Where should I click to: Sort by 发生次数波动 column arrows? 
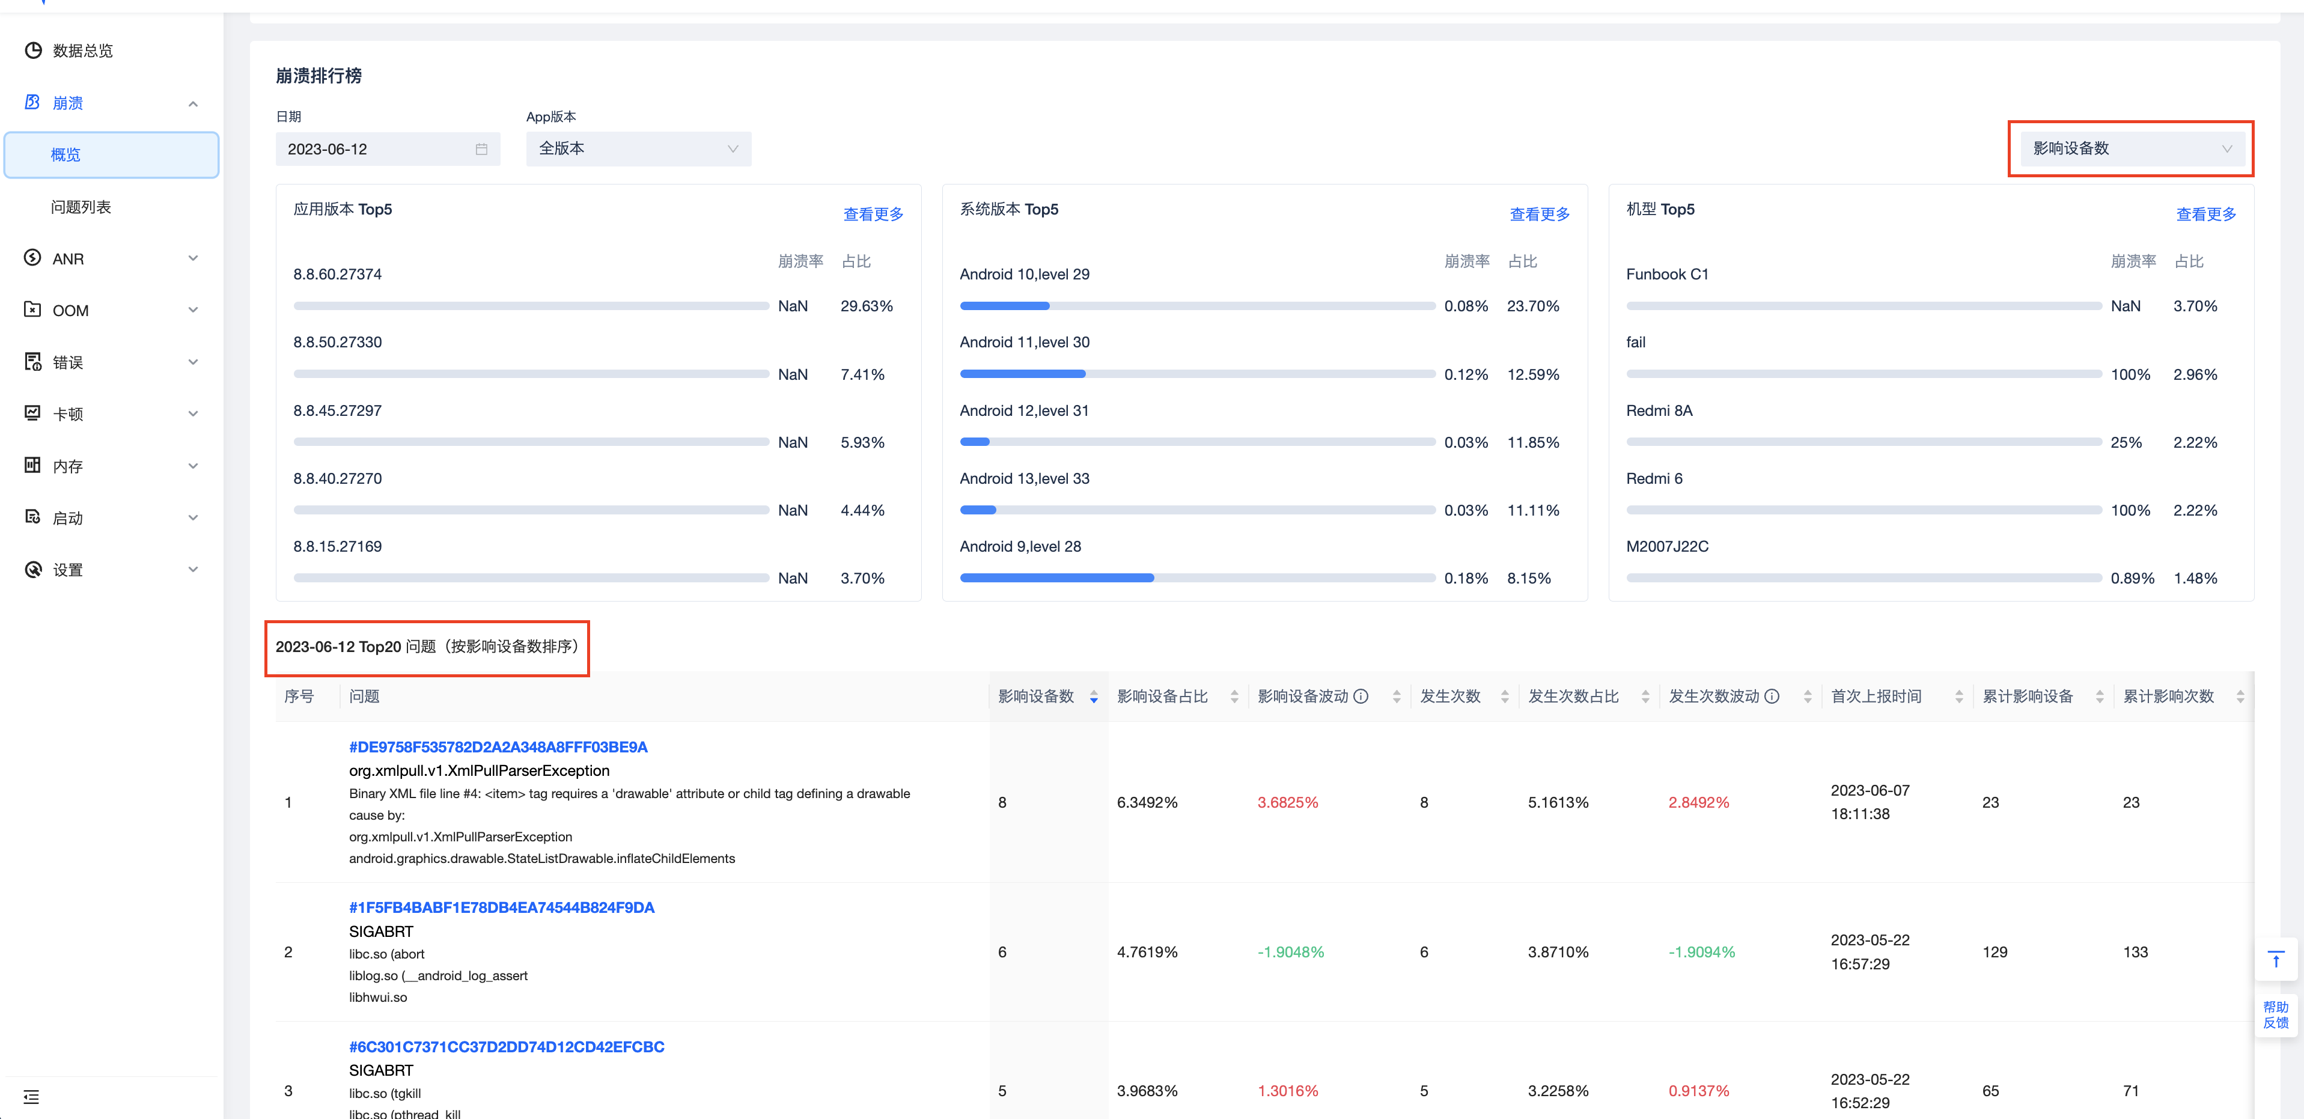[x=1806, y=697]
